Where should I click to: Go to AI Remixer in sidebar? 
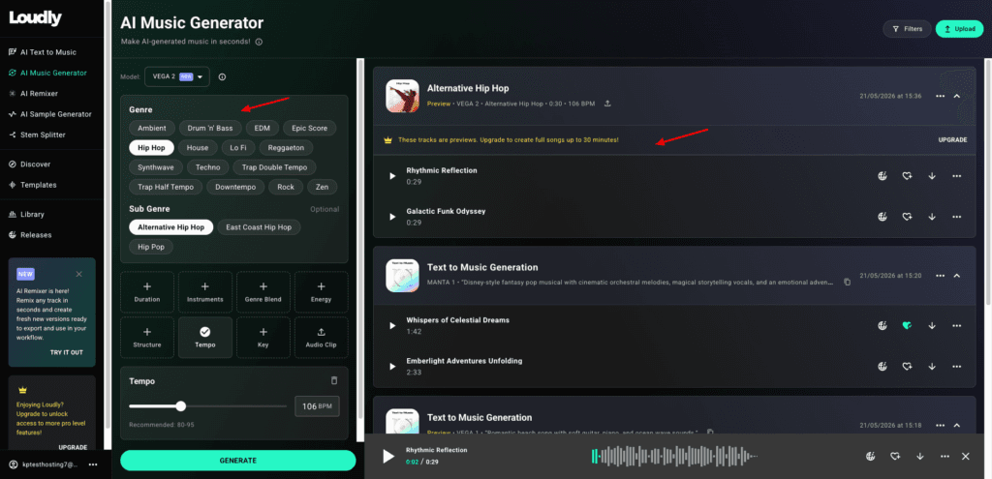(x=39, y=93)
